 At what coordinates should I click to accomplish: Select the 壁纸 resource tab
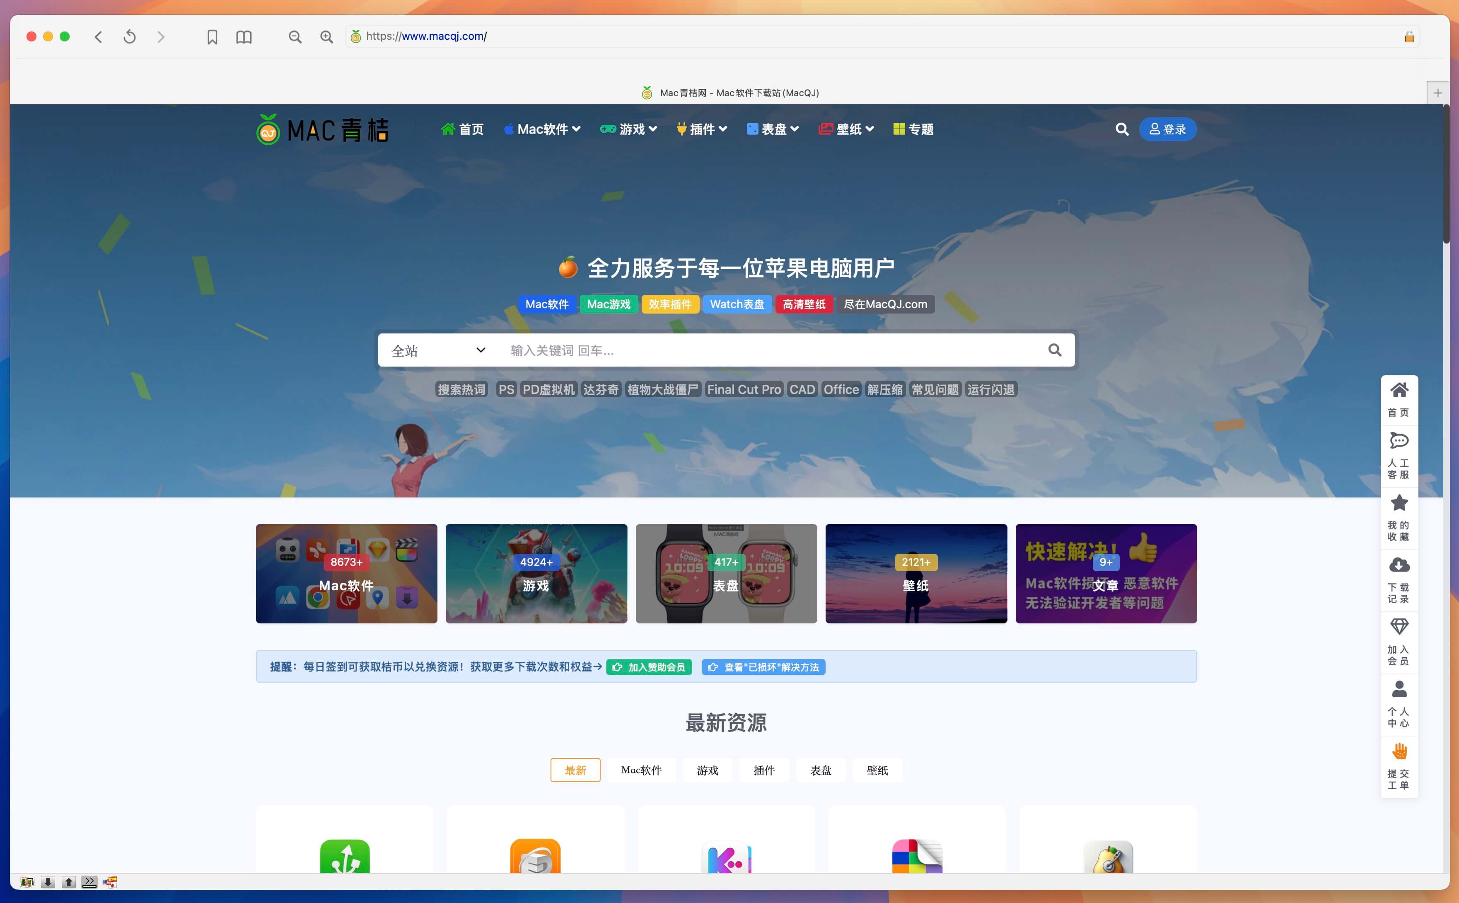877,770
